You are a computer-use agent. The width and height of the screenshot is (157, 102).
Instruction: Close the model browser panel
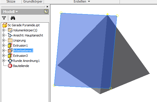coord(47,6)
